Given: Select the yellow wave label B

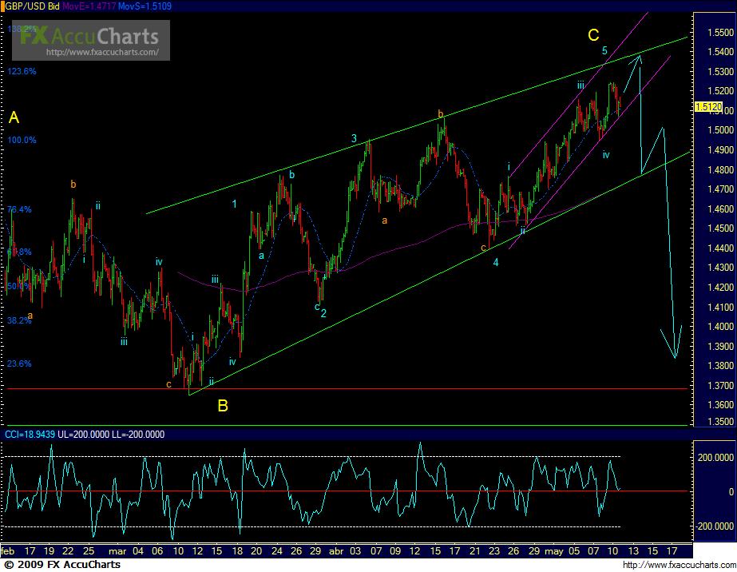Looking at the screenshot, I should click(223, 406).
